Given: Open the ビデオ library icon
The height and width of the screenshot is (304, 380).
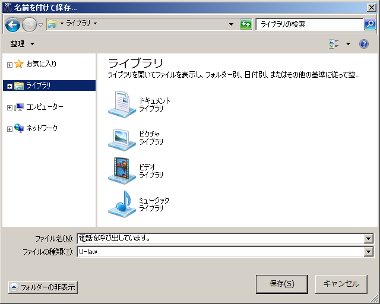Looking at the screenshot, I should tap(122, 171).
